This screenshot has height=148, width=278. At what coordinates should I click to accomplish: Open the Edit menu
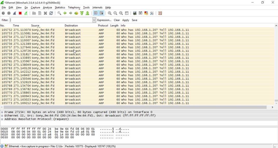click(x=11, y=8)
